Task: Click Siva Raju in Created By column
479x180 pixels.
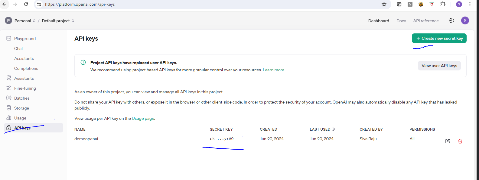Action: coord(368,139)
